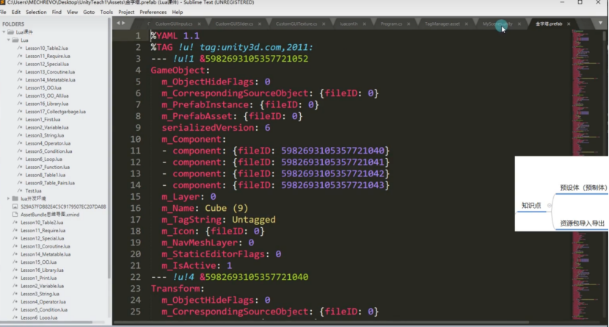Image resolution: width=609 pixels, height=327 pixels.
Task: Open the Project menu
Action: pyautogui.click(x=126, y=12)
